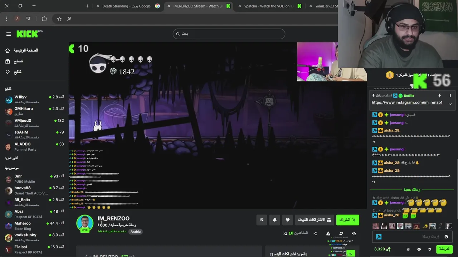Screen dimensions: 458x257
Task: Open recommended channel 3mr
Action: [x=34, y=178]
